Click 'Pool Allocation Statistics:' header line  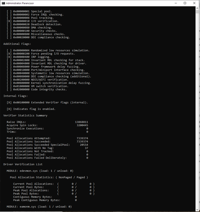point(49,177)
